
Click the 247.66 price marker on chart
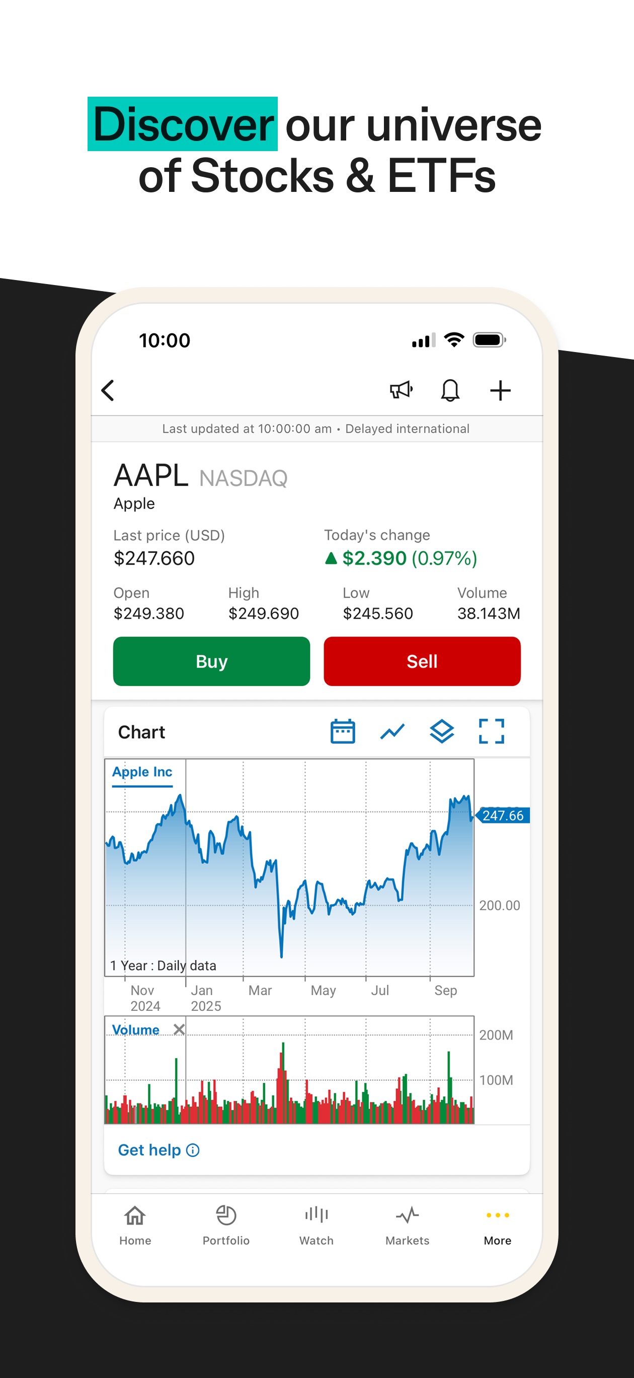click(503, 815)
